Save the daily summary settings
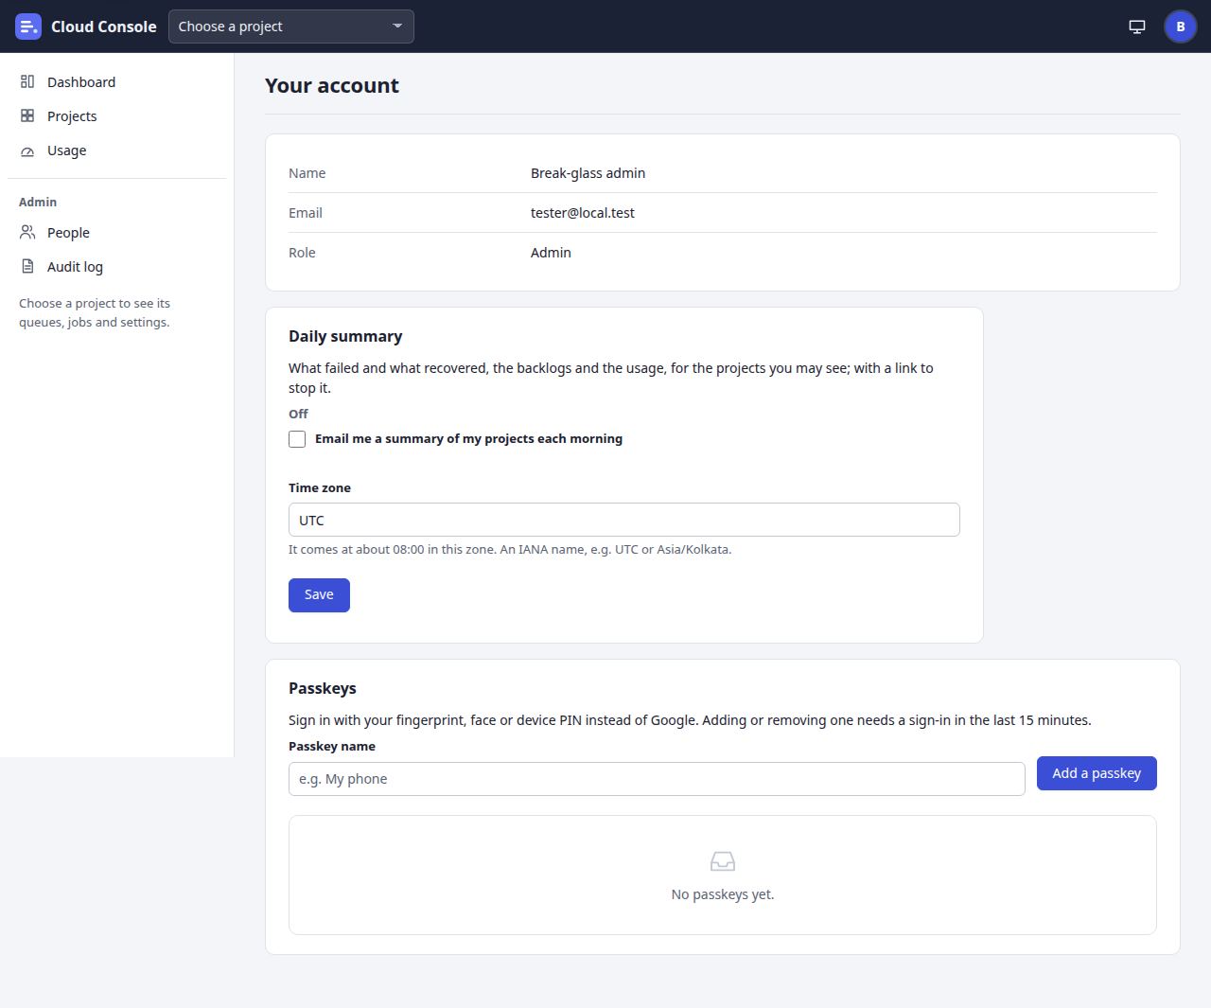1211x1008 pixels. click(319, 595)
